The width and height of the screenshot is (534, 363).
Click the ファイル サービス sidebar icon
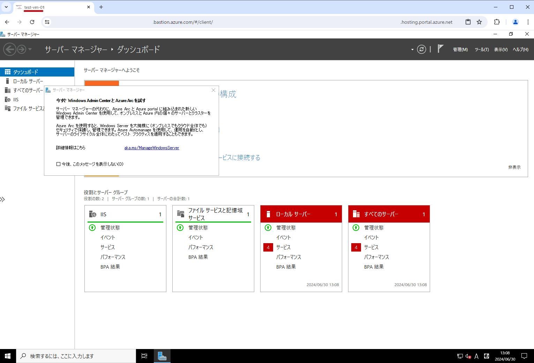tap(7, 108)
